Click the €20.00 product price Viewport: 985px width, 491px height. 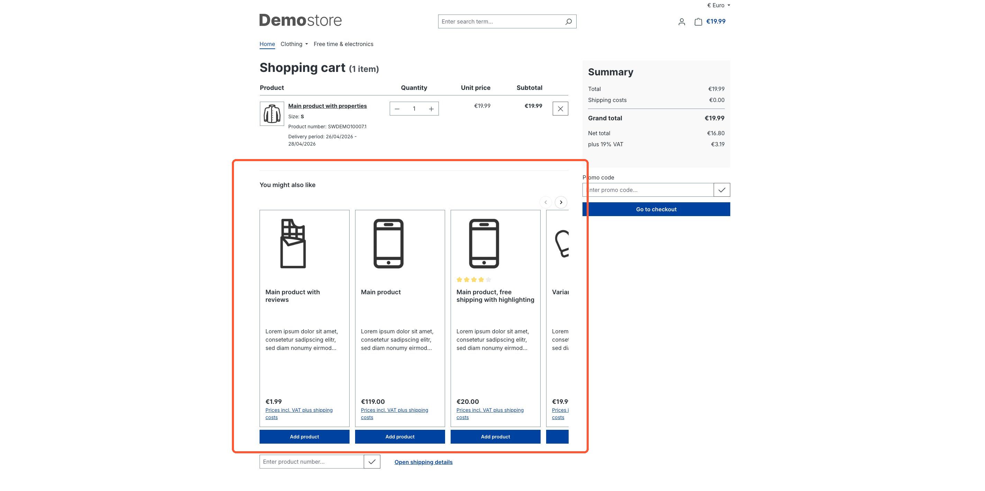tap(468, 401)
